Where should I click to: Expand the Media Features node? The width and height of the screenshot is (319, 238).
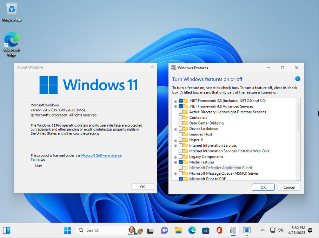point(175,162)
